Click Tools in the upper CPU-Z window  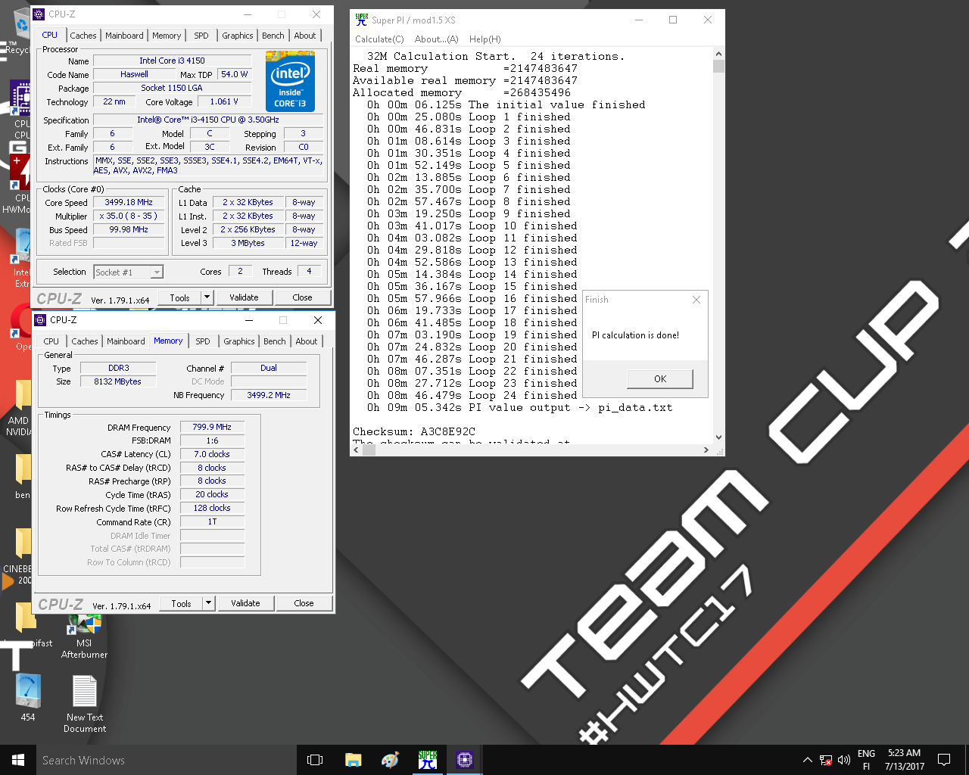pyautogui.click(x=180, y=297)
